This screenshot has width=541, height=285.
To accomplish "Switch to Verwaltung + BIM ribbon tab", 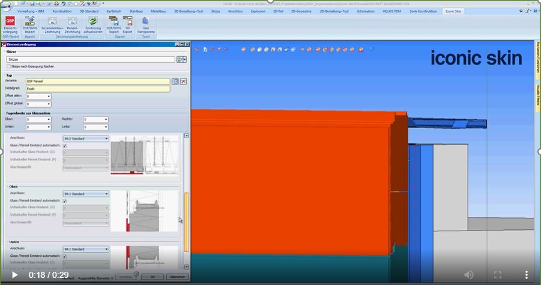I will [31, 11].
